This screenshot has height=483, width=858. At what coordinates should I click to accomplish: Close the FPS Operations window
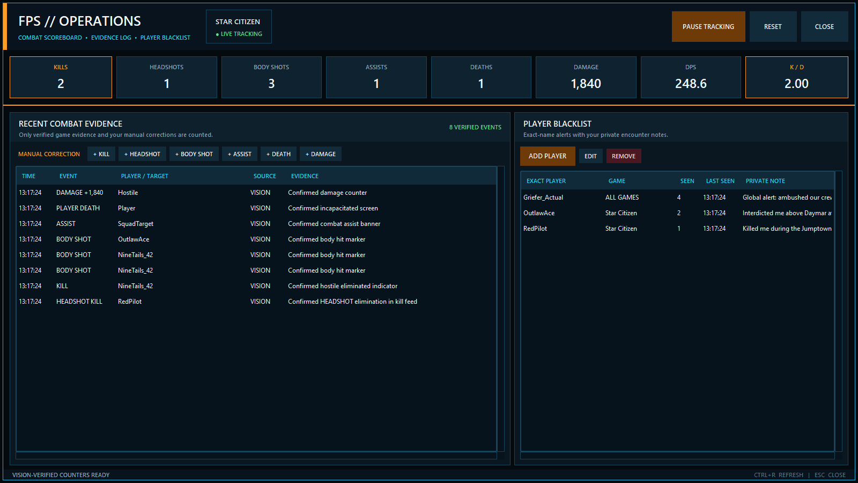click(824, 26)
